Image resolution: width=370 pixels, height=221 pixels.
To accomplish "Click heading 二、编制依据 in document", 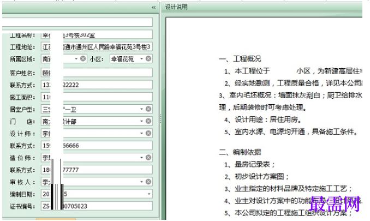I will (240, 152).
